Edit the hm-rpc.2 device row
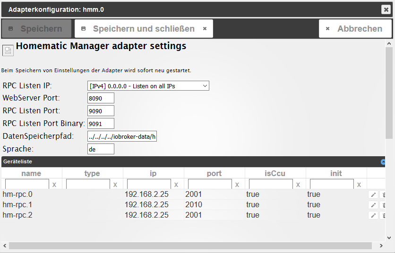This screenshot has height=253, width=395. 373,215
